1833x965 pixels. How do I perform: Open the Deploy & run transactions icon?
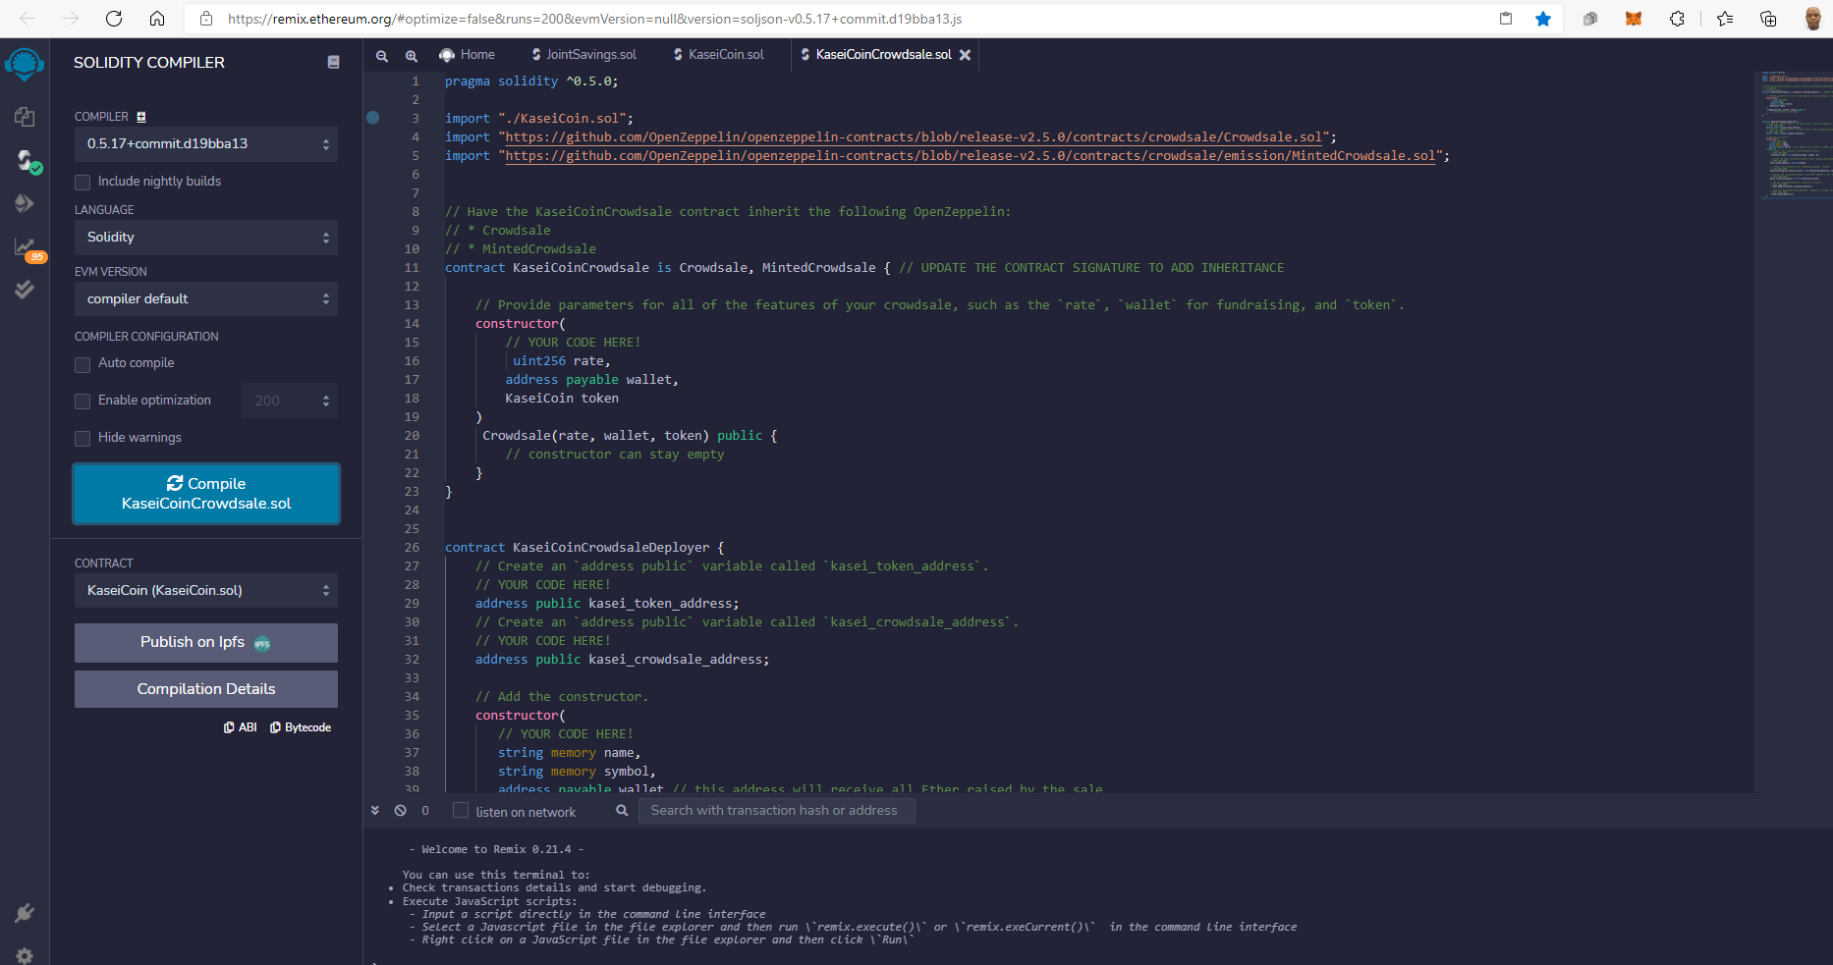[x=25, y=203]
